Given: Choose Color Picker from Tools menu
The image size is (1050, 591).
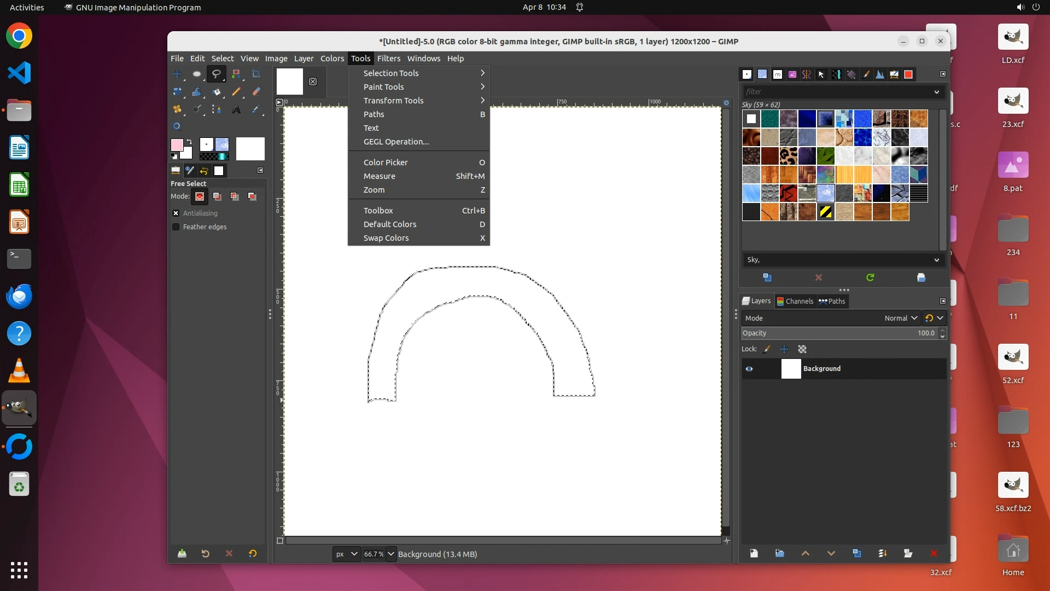Looking at the screenshot, I should [386, 163].
